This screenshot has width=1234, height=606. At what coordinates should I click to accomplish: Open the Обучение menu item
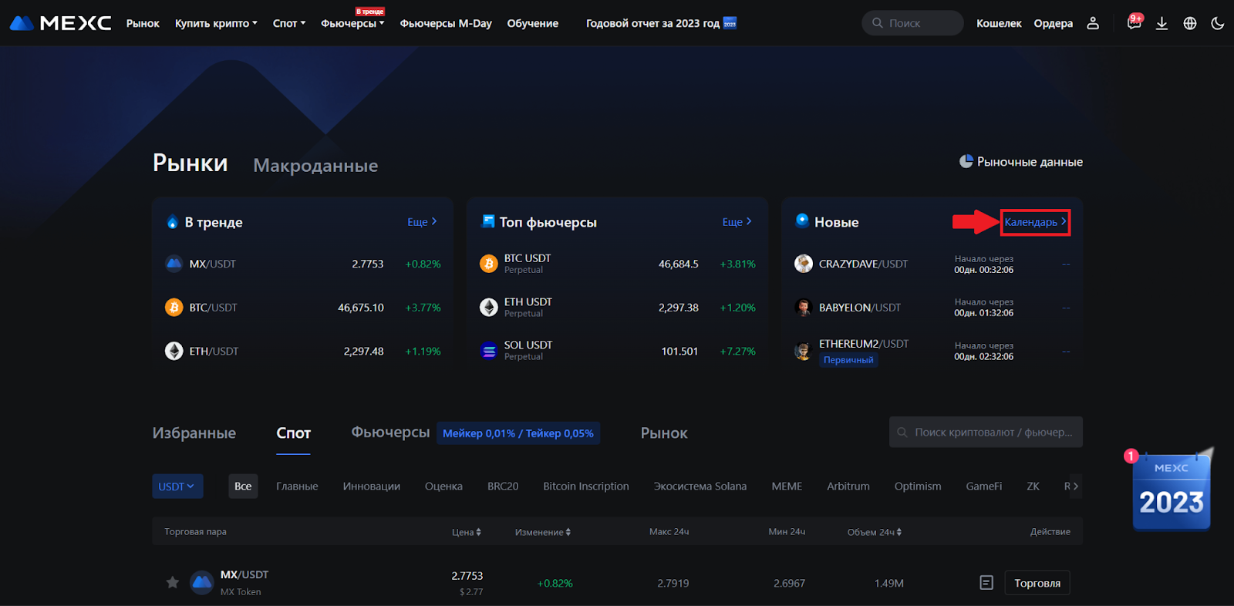point(533,23)
